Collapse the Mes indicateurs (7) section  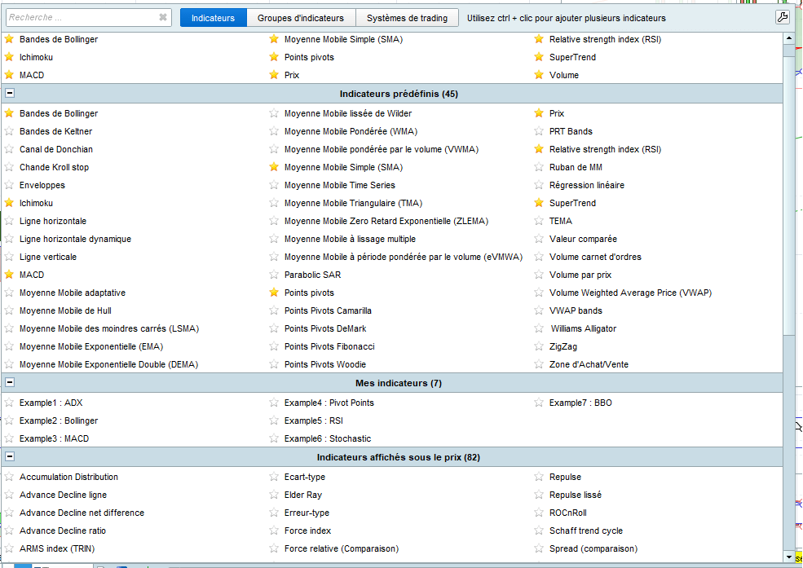(x=10, y=382)
